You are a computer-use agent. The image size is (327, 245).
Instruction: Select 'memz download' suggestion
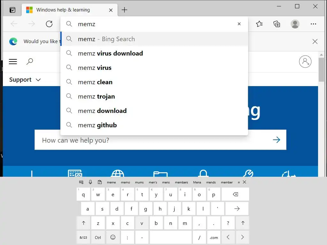tap(154, 111)
